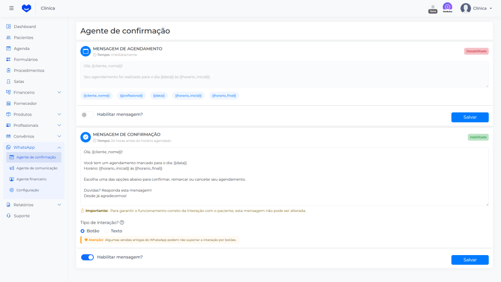Click Salvar for the scheduling message
501x282 pixels.
click(469, 117)
